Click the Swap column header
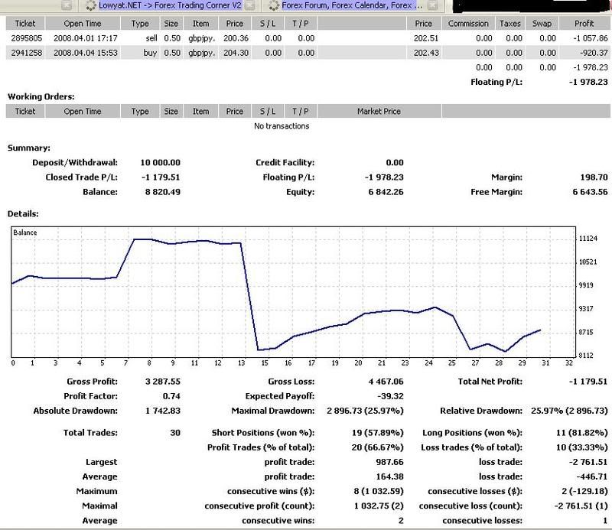612x530 pixels. (x=542, y=24)
